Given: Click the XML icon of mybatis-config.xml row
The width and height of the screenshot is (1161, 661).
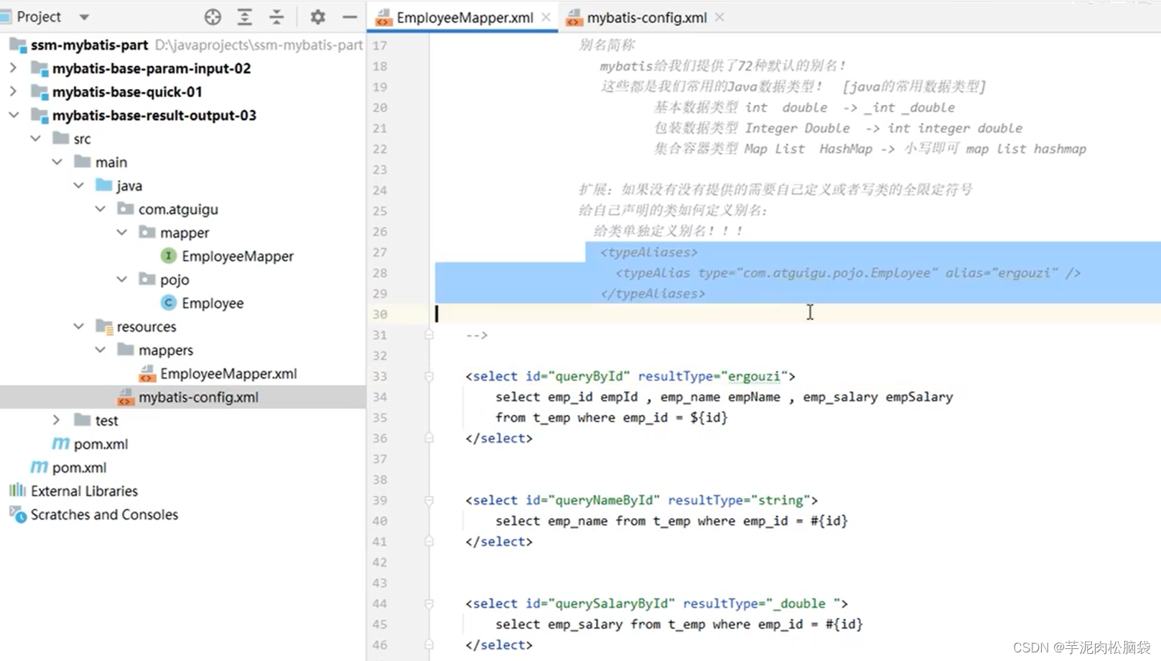Looking at the screenshot, I should [x=125, y=398].
